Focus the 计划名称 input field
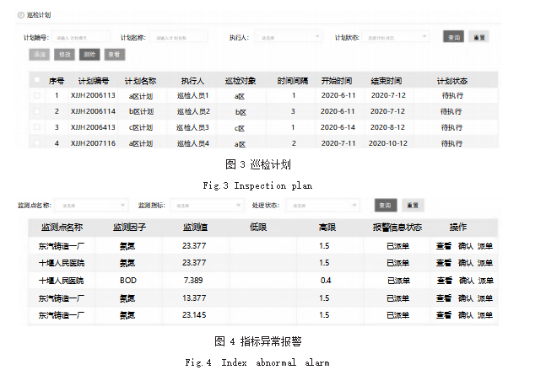 pyautogui.click(x=178, y=37)
